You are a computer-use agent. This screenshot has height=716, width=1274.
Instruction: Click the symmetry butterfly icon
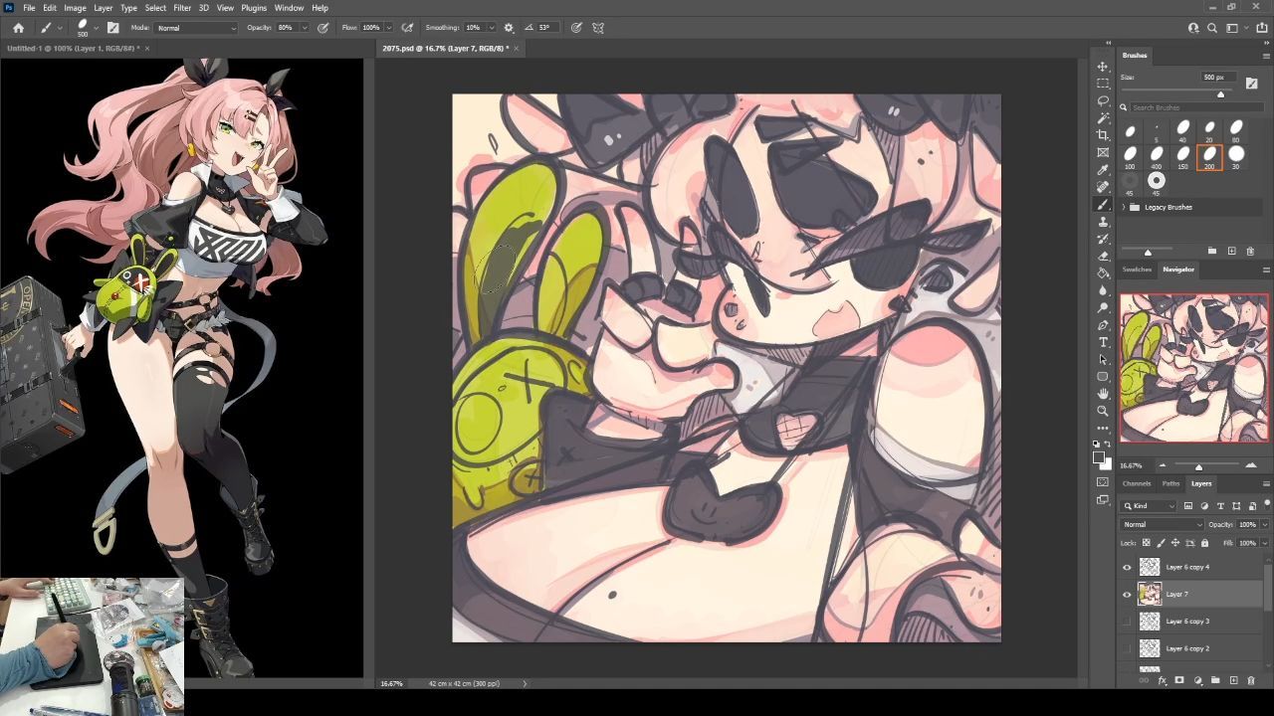[x=598, y=28]
